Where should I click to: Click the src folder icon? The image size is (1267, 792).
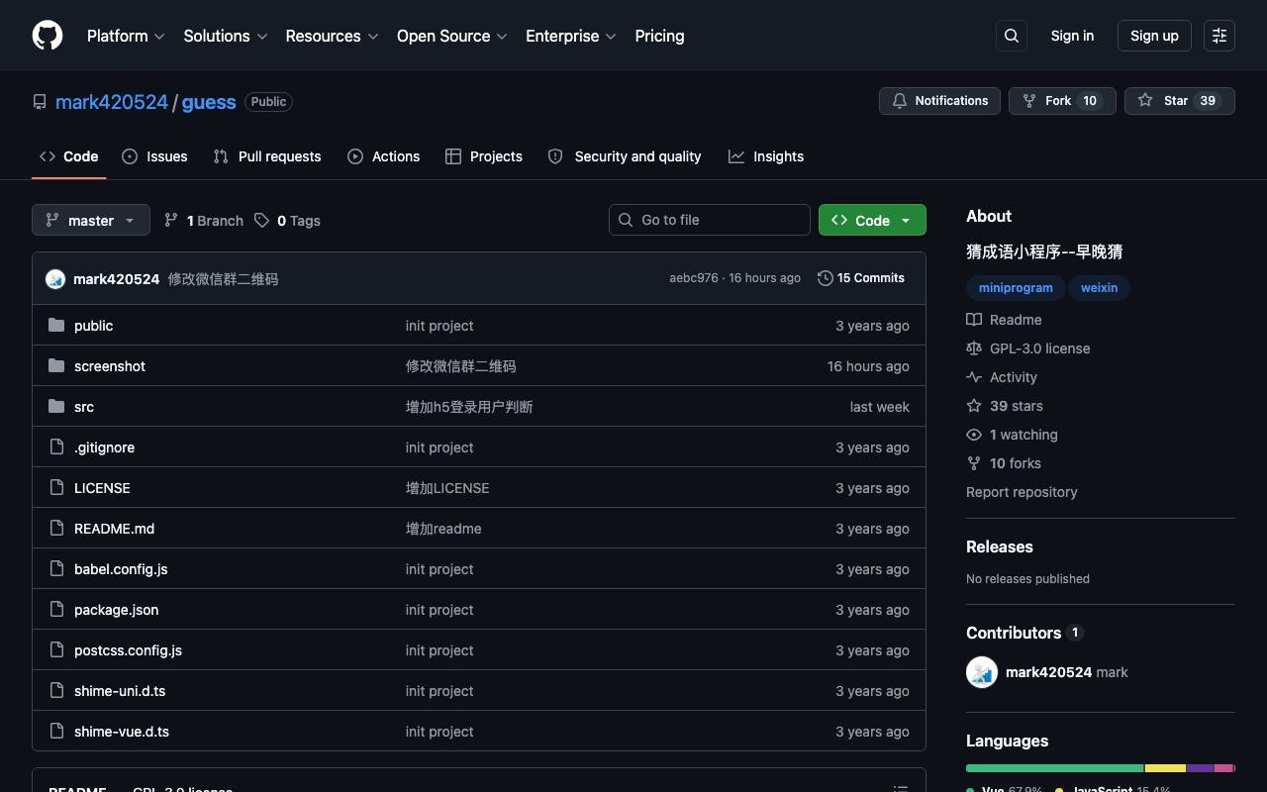pyautogui.click(x=56, y=407)
